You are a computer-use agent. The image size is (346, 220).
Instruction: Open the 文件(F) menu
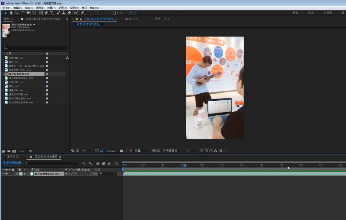tap(6, 8)
